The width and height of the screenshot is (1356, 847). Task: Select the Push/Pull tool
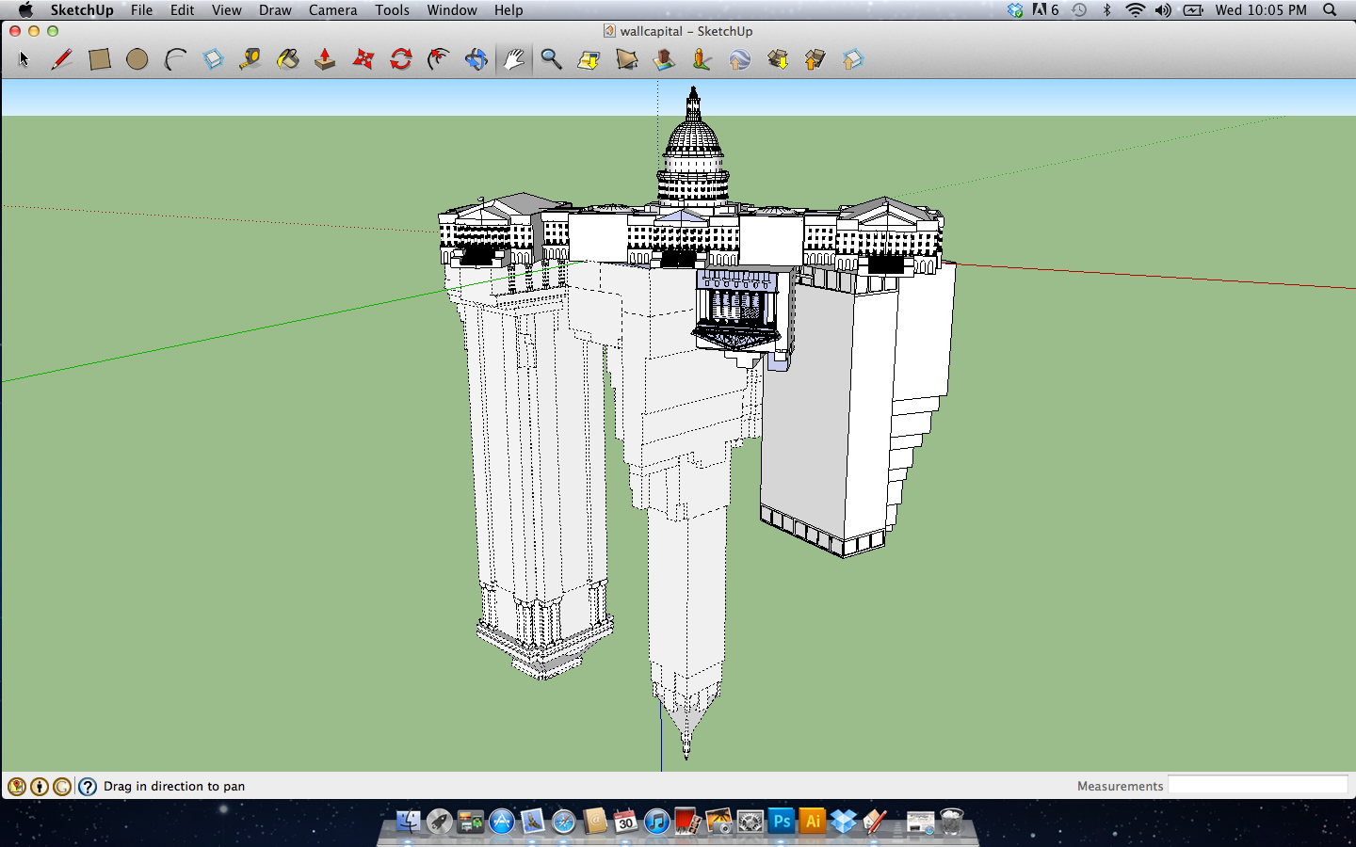[325, 59]
